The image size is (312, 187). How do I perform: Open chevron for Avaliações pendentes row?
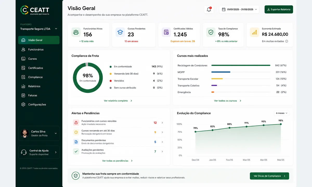162,151
